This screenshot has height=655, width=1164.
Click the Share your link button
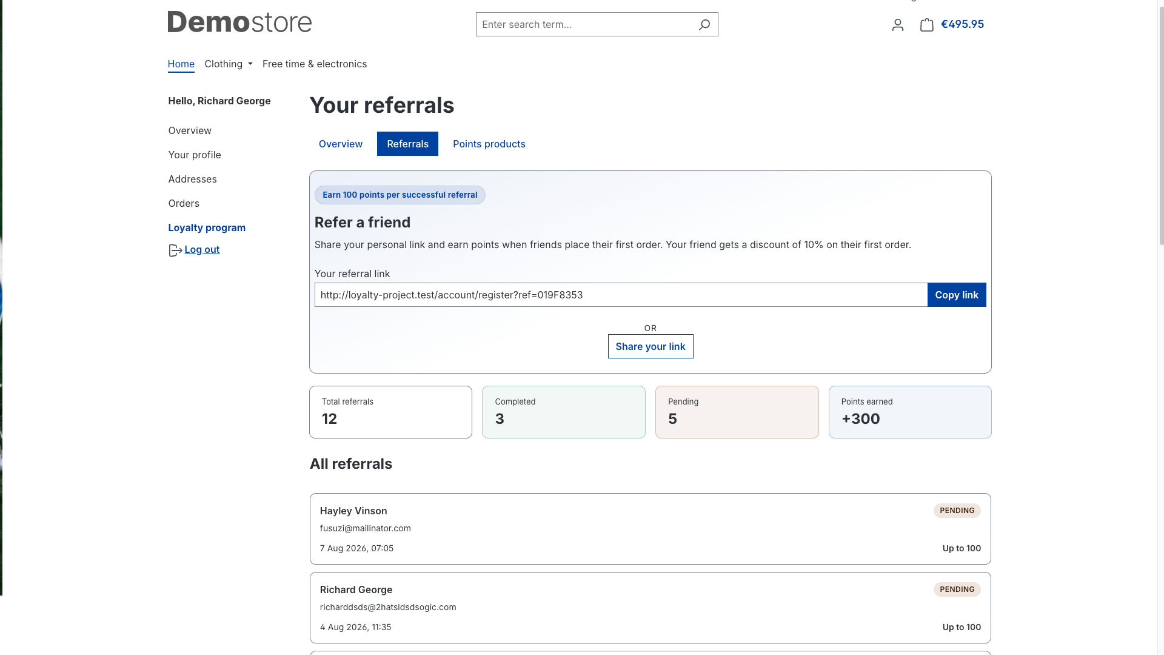click(651, 346)
